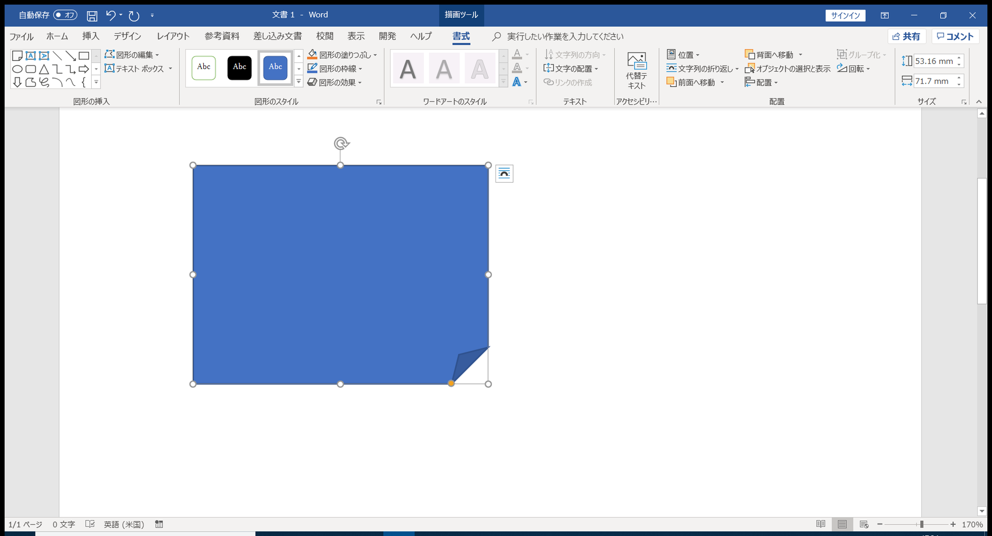992x536 pixels.
Task: Click the 共有 button
Action: tap(907, 36)
